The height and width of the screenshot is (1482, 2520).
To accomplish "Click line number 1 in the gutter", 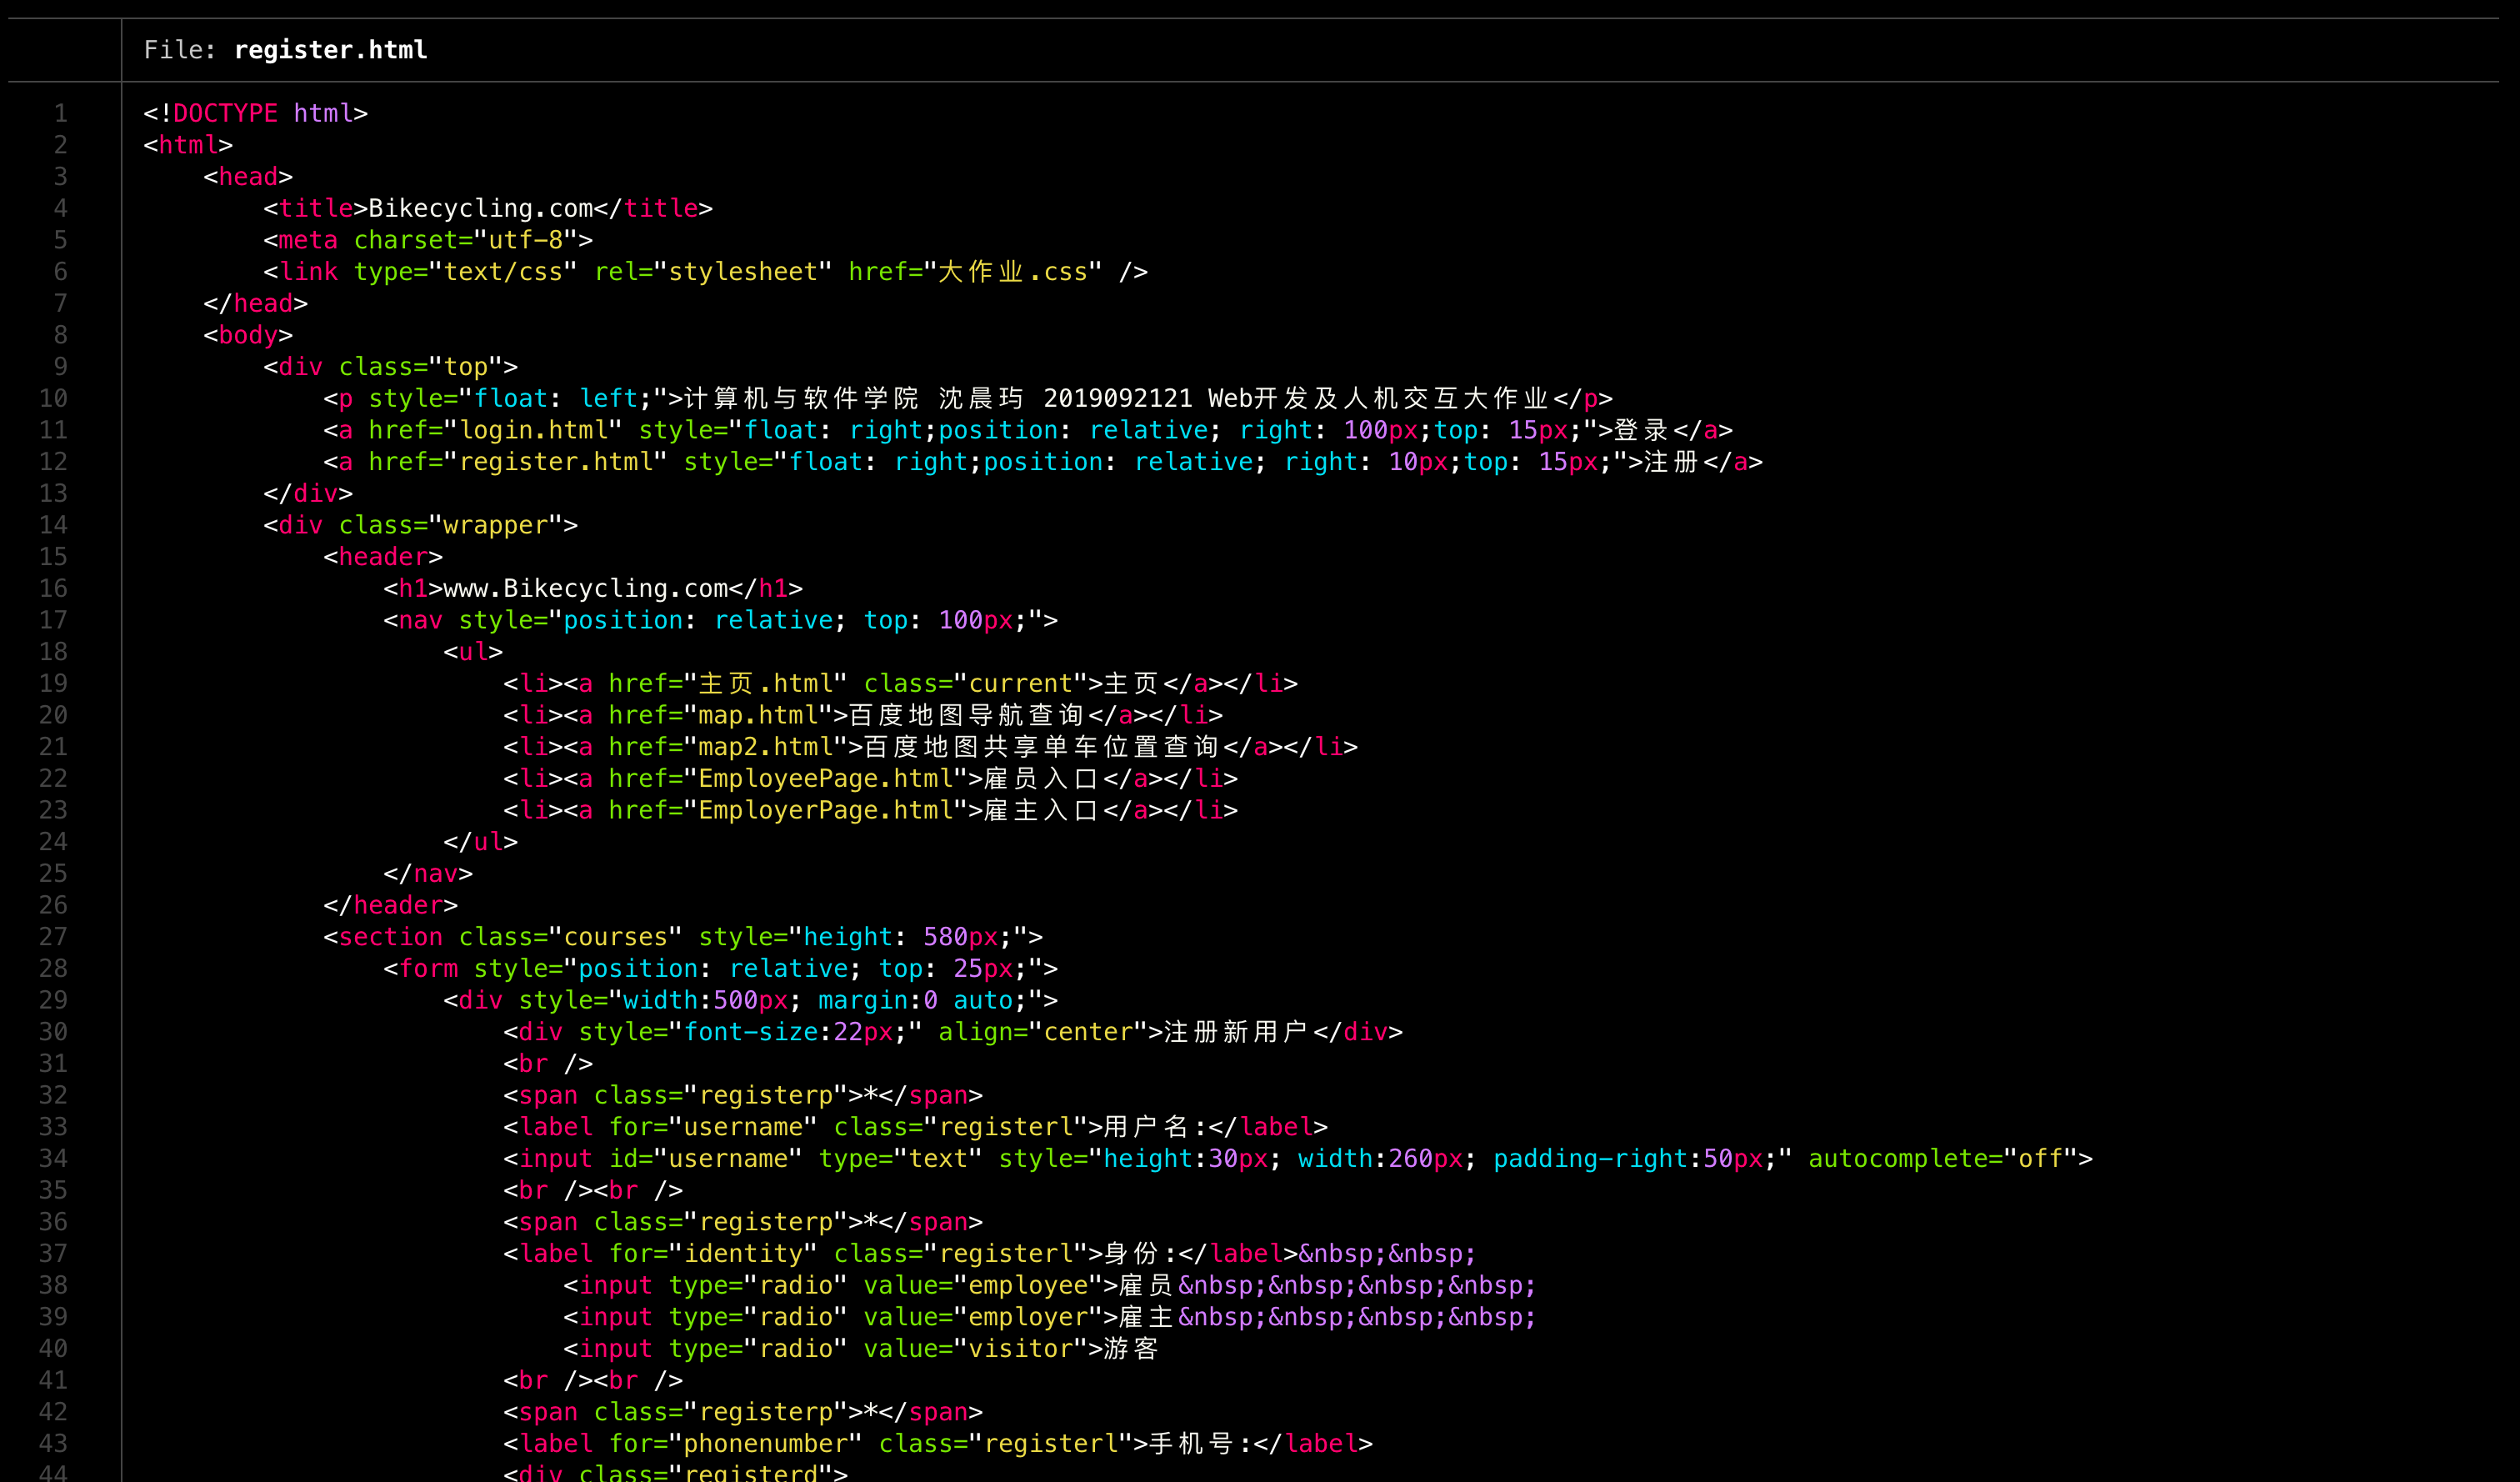I will coord(61,113).
